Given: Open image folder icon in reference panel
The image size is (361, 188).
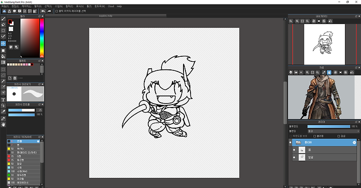Looking at the screenshot, I should 296,72.
